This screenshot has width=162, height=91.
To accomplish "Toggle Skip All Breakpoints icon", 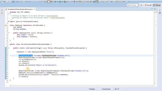I will click(x=17, y=2).
